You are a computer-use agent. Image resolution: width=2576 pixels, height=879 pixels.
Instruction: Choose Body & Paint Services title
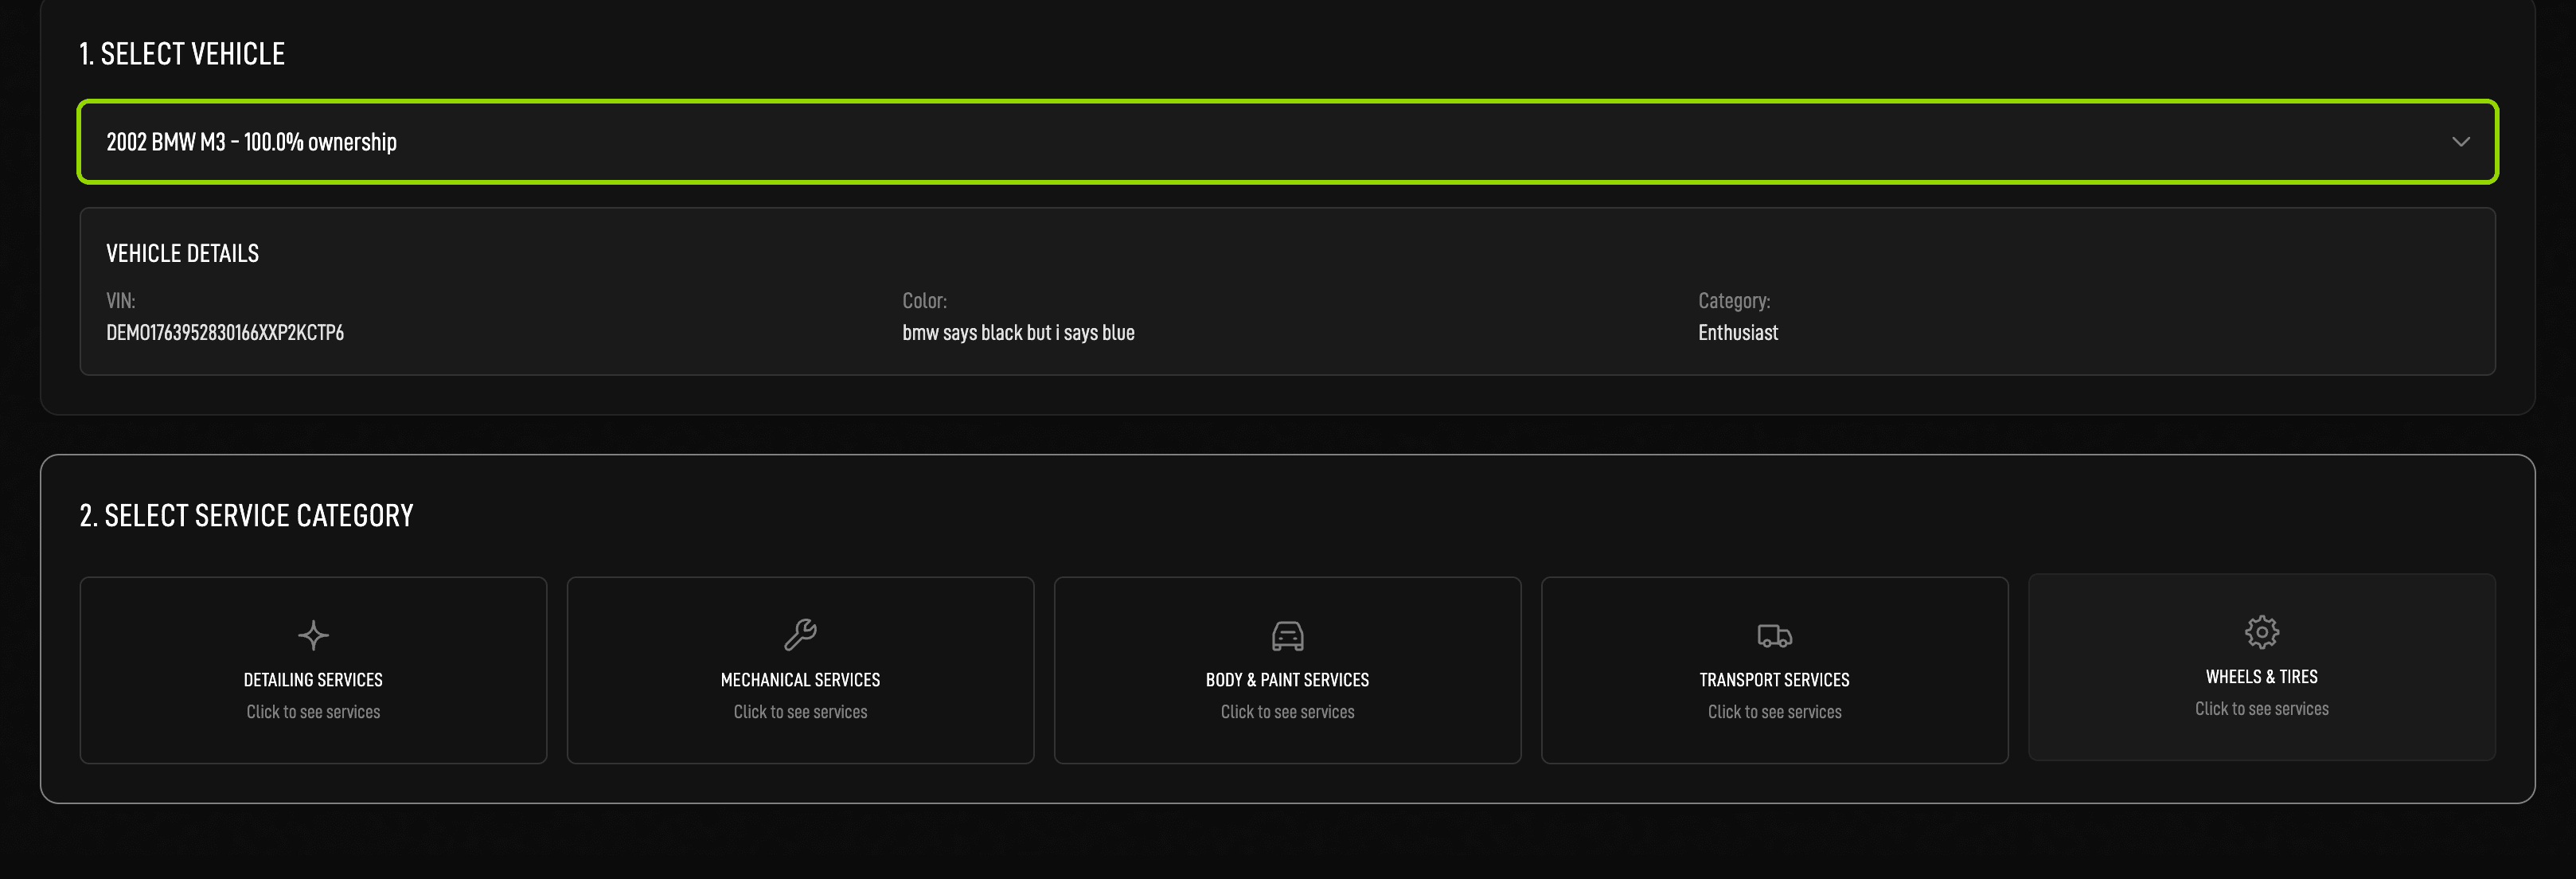(1287, 680)
